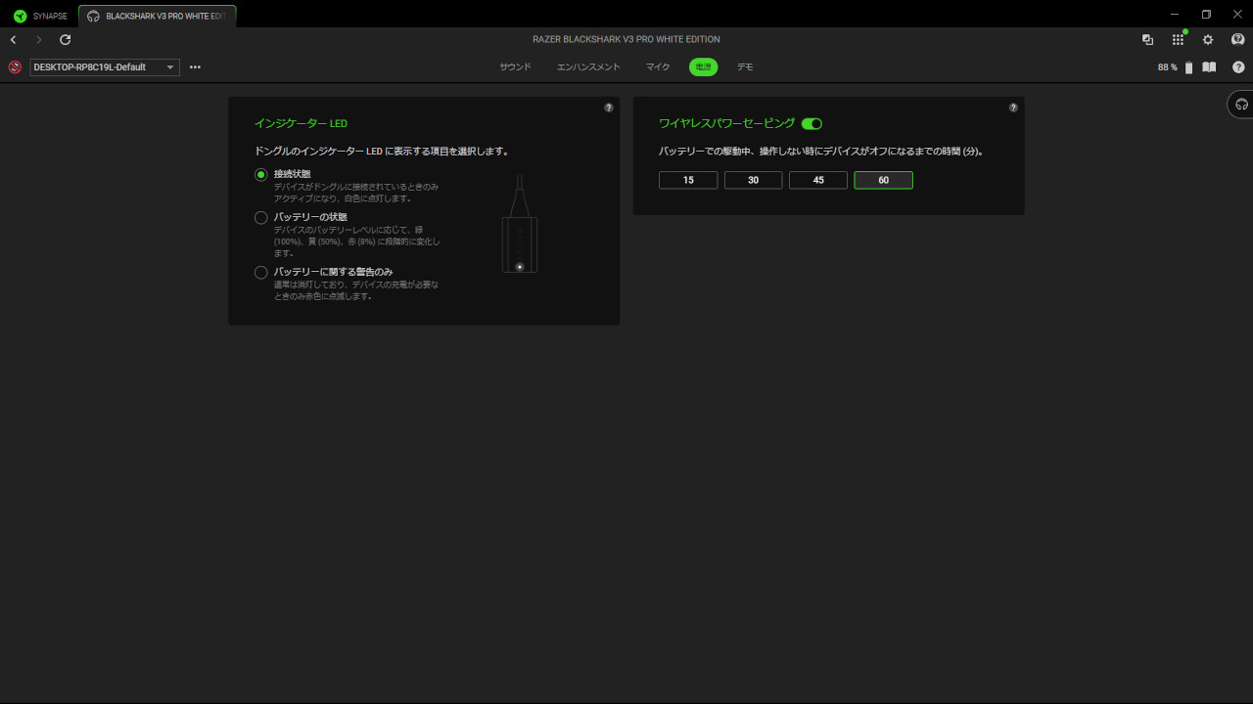The width and height of the screenshot is (1253, 704).
Task: Switch to the デモ tab
Action: [x=745, y=67]
